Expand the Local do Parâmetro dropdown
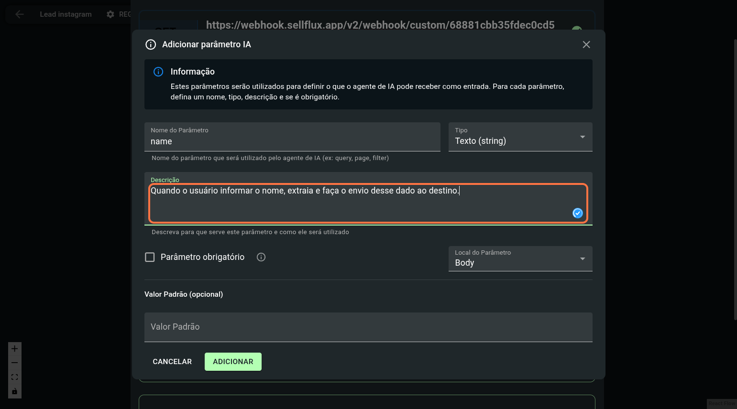This screenshot has width=737, height=409. coord(520,258)
